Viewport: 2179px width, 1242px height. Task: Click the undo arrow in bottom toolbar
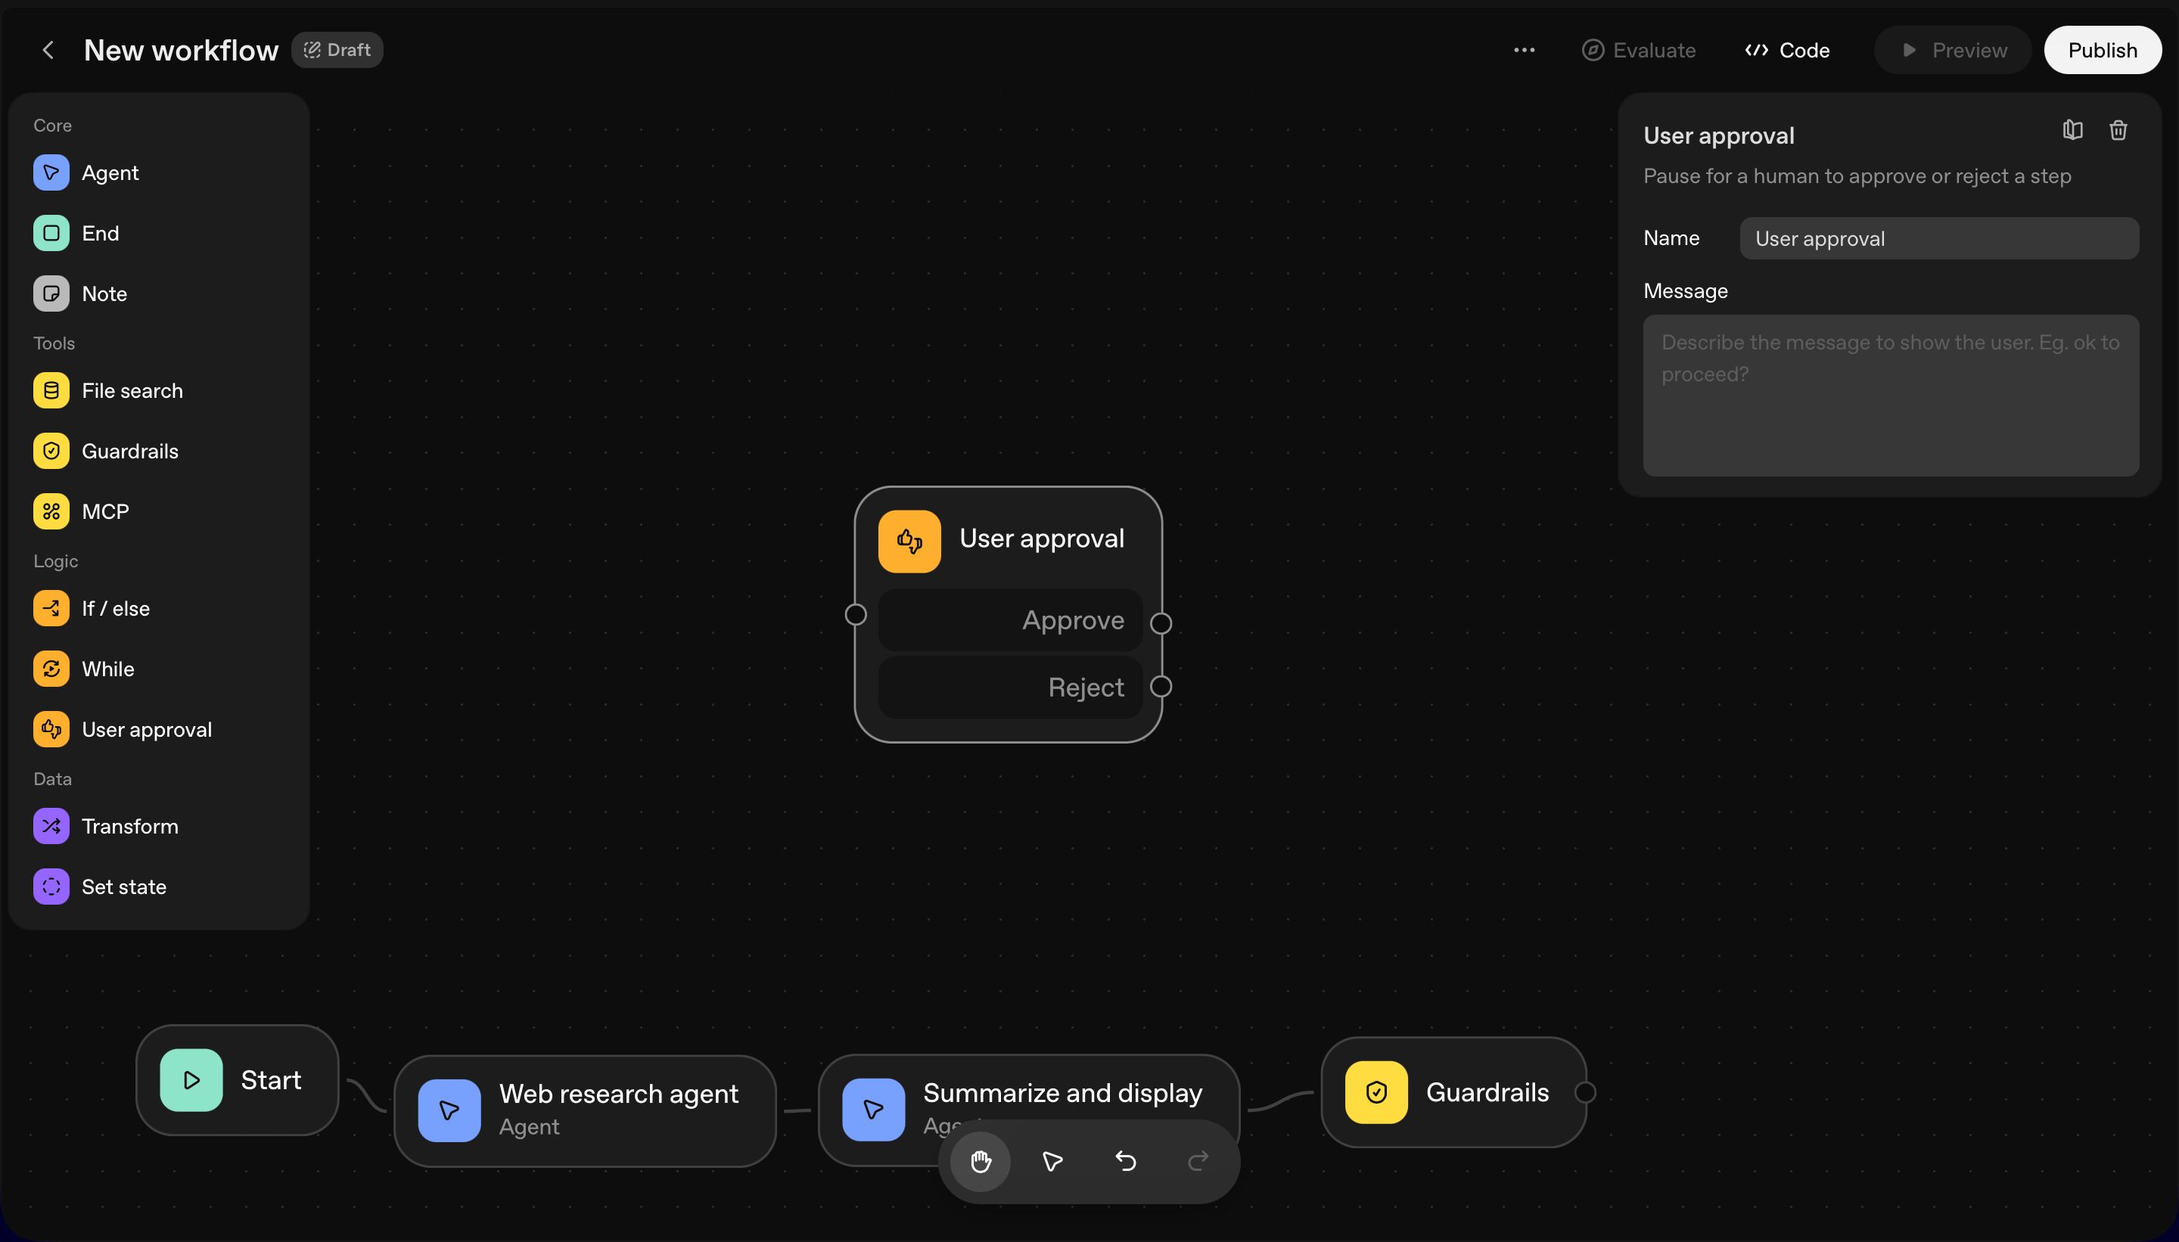coord(1125,1161)
